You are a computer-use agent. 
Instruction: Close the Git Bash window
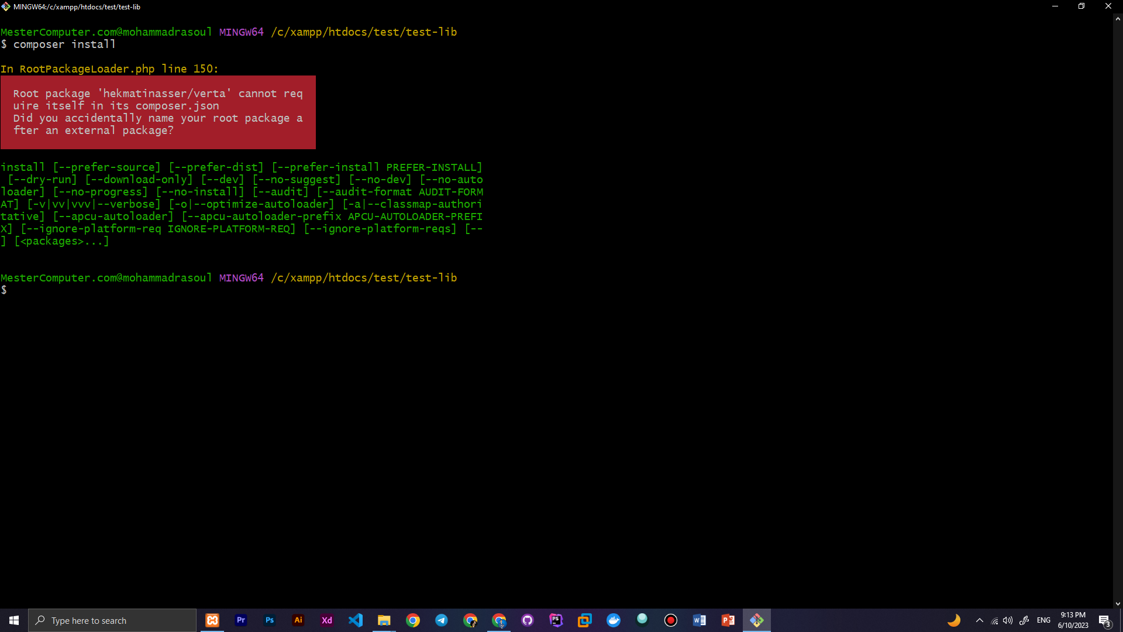coord(1108,6)
